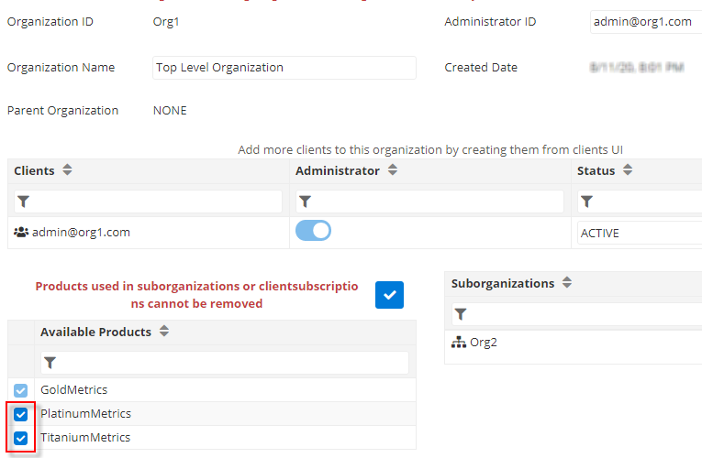The height and width of the screenshot is (458, 702).
Task: Sort the Administrator column
Action: [x=392, y=171]
